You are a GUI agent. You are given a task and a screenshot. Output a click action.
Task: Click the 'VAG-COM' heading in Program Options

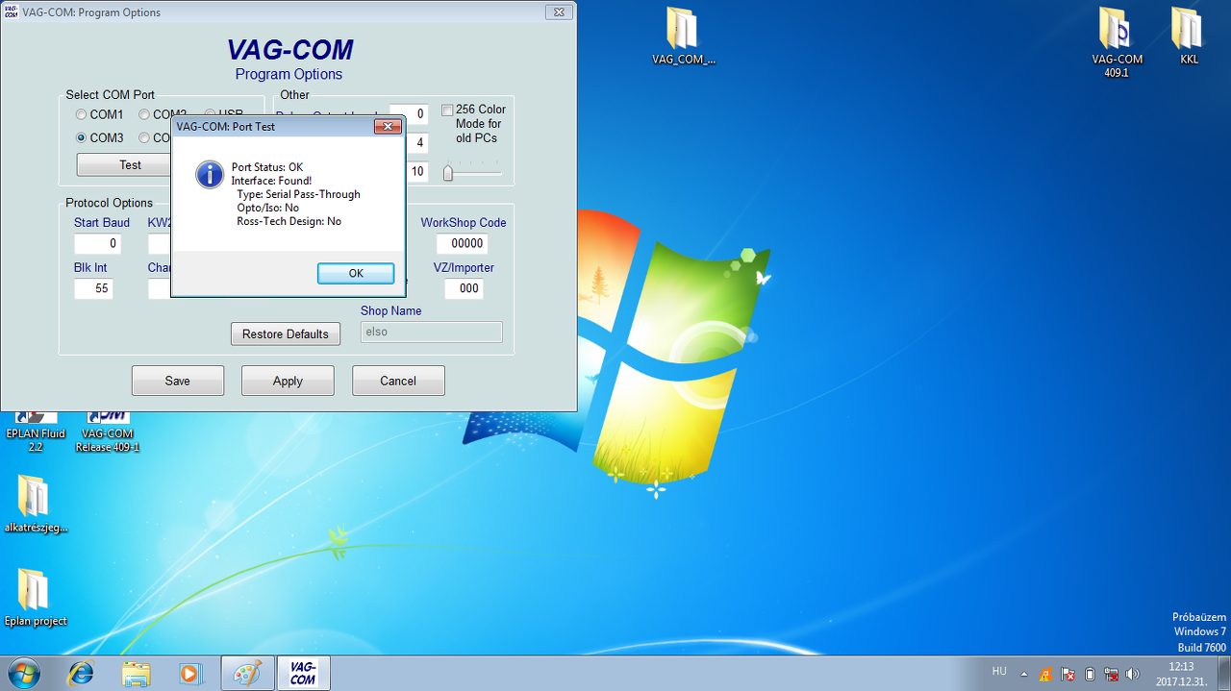pyautogui.click(x=289, y=49)
